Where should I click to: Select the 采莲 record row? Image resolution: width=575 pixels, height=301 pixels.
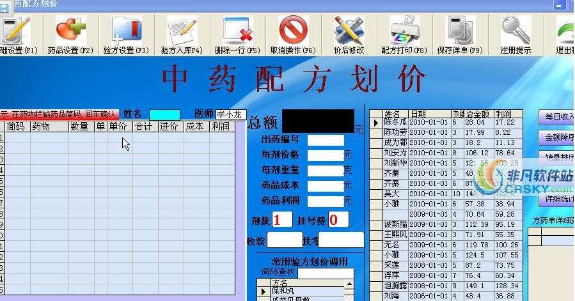pos(446,265)
